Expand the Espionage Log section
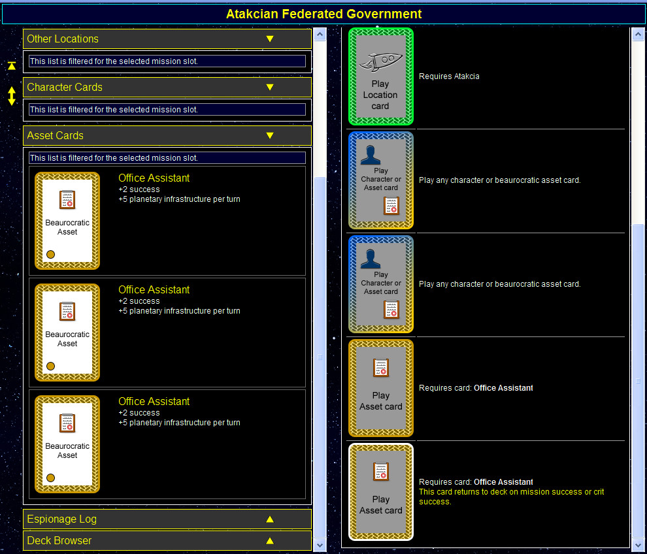This screenshot has width=647, height=554. 270,519
